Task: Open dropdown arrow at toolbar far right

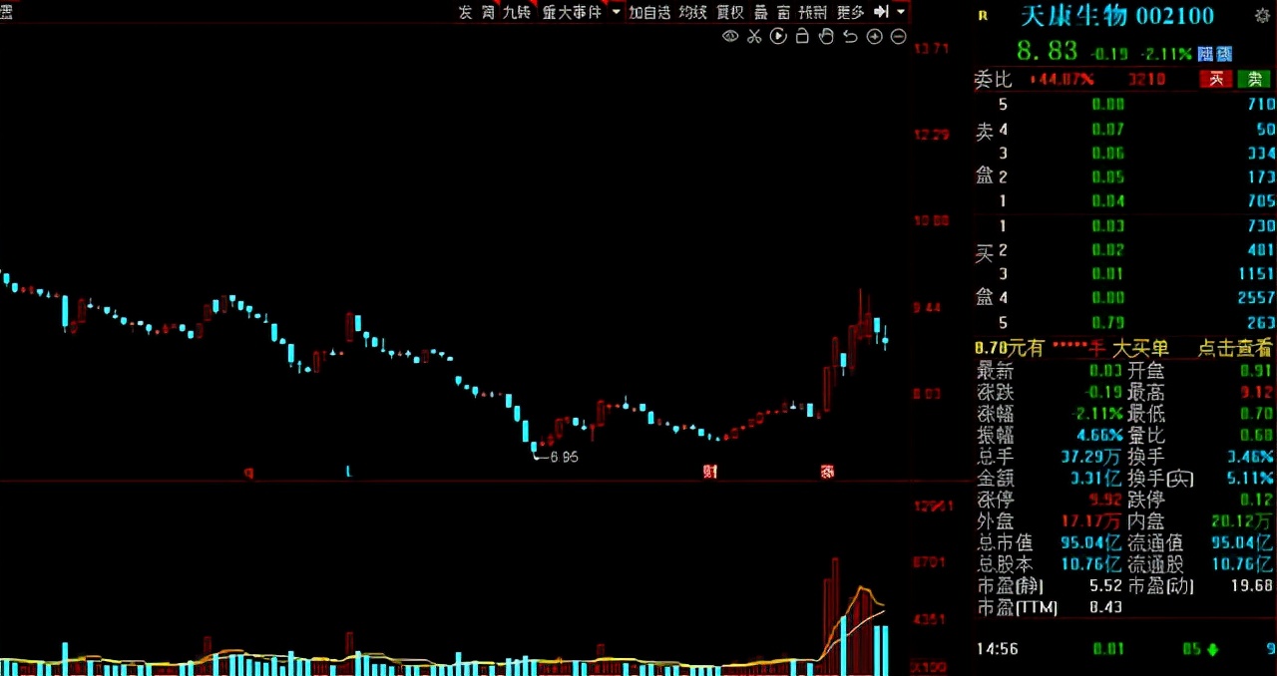Action: 901,12
